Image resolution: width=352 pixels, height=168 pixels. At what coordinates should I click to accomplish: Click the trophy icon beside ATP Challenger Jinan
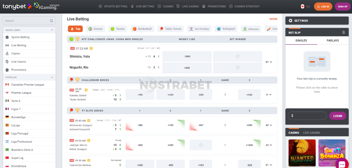[x=77, y=39]
